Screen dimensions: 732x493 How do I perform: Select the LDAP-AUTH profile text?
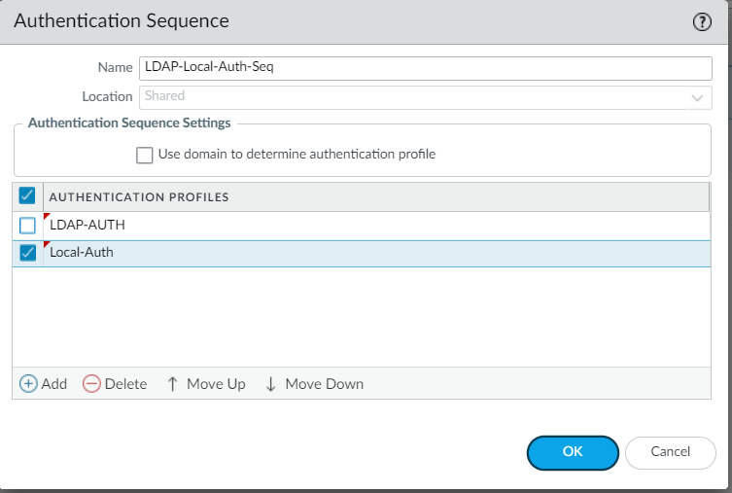(87, 225)
